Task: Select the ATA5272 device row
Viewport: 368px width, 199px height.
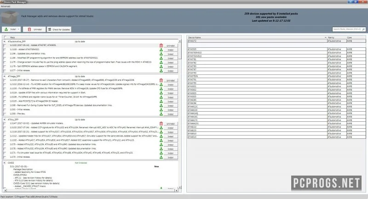Action: coord(276,41)
